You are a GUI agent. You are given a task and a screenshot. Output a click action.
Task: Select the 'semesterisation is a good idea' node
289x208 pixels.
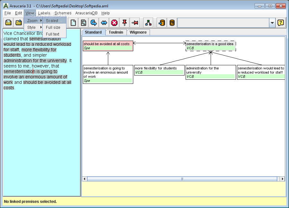(211, 46)
